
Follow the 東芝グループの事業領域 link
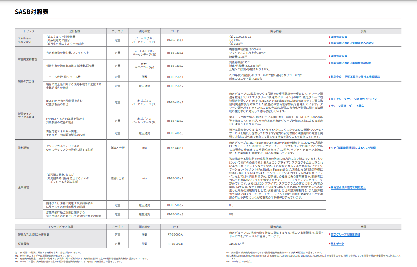click(x=345, y=234)
